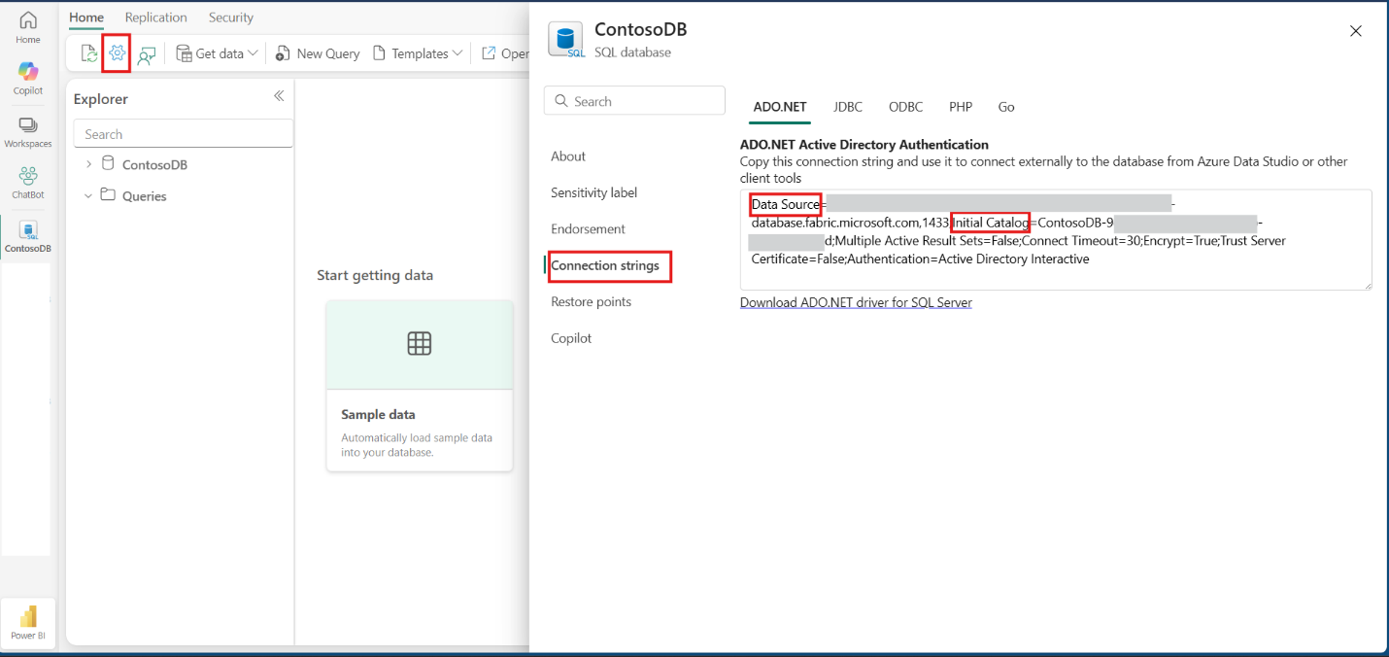Select the JDBC tab
The height and width of the screenshot is (657, 1389).
point(848,107)
